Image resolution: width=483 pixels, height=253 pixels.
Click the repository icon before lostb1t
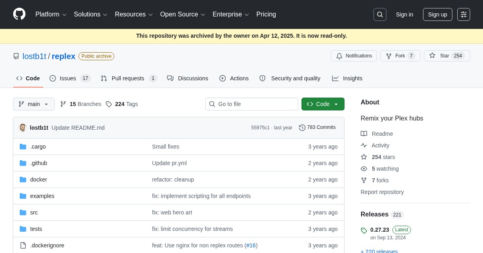(x=16, y=56)
